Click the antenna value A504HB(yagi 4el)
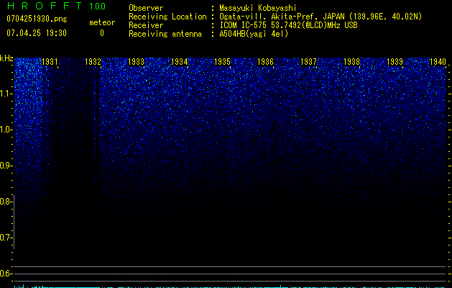452x288 pixels. point(254,34)
